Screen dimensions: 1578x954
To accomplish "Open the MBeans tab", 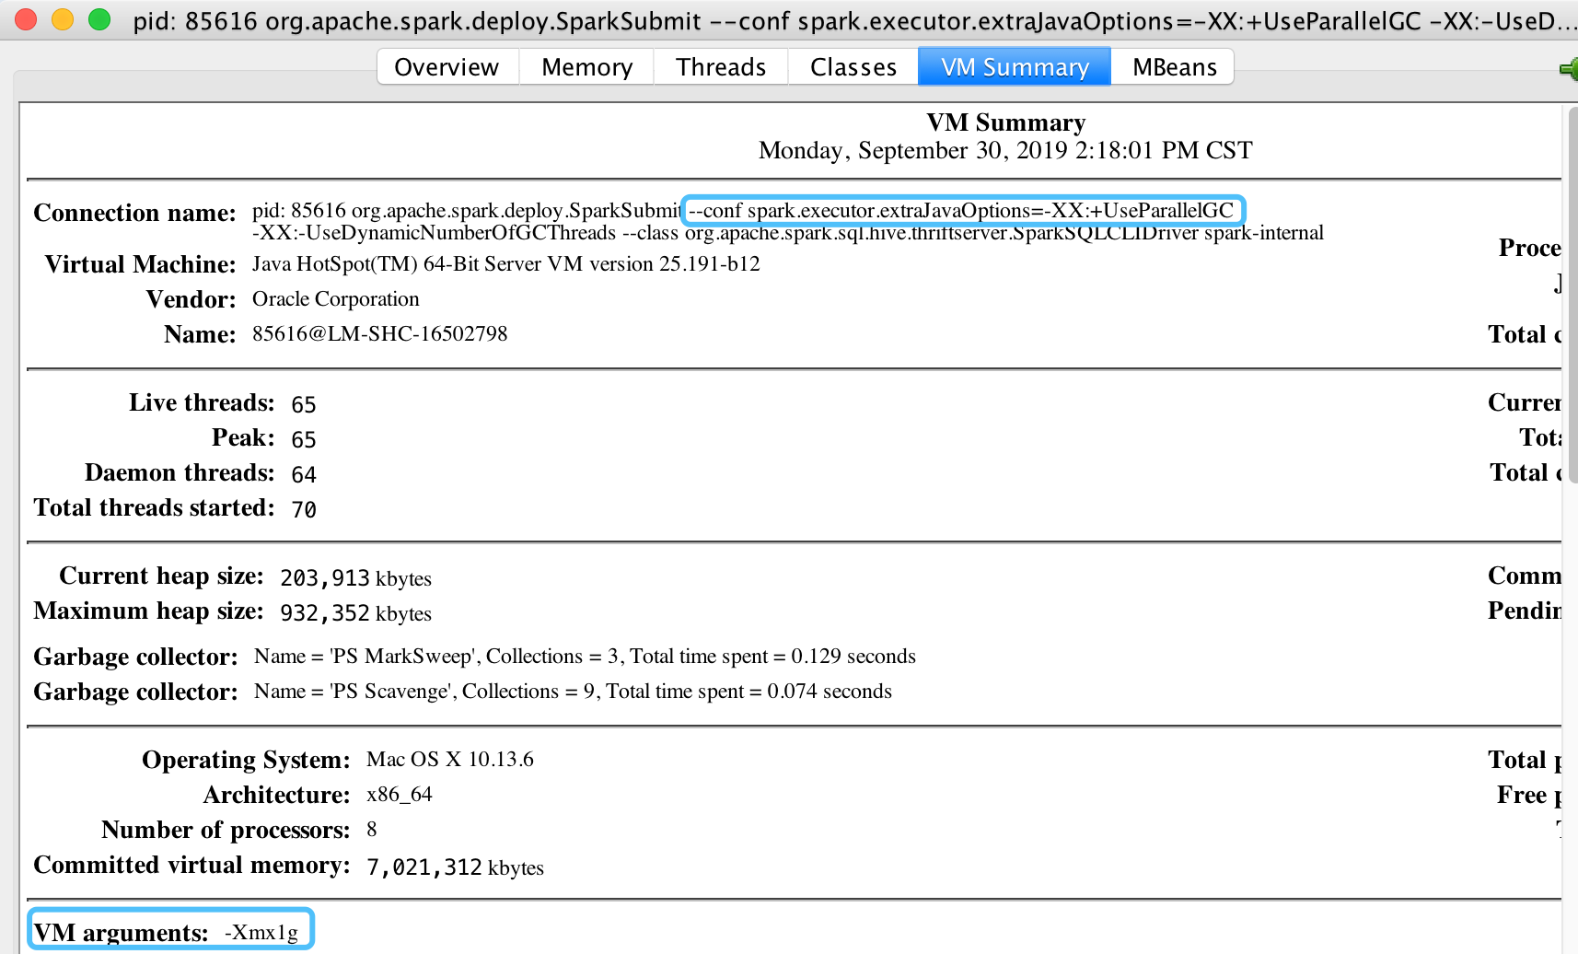I will point(1173,67).
